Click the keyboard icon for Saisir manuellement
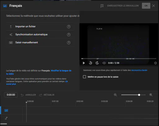This screenshot has height=126, width=159. [11, 43]
